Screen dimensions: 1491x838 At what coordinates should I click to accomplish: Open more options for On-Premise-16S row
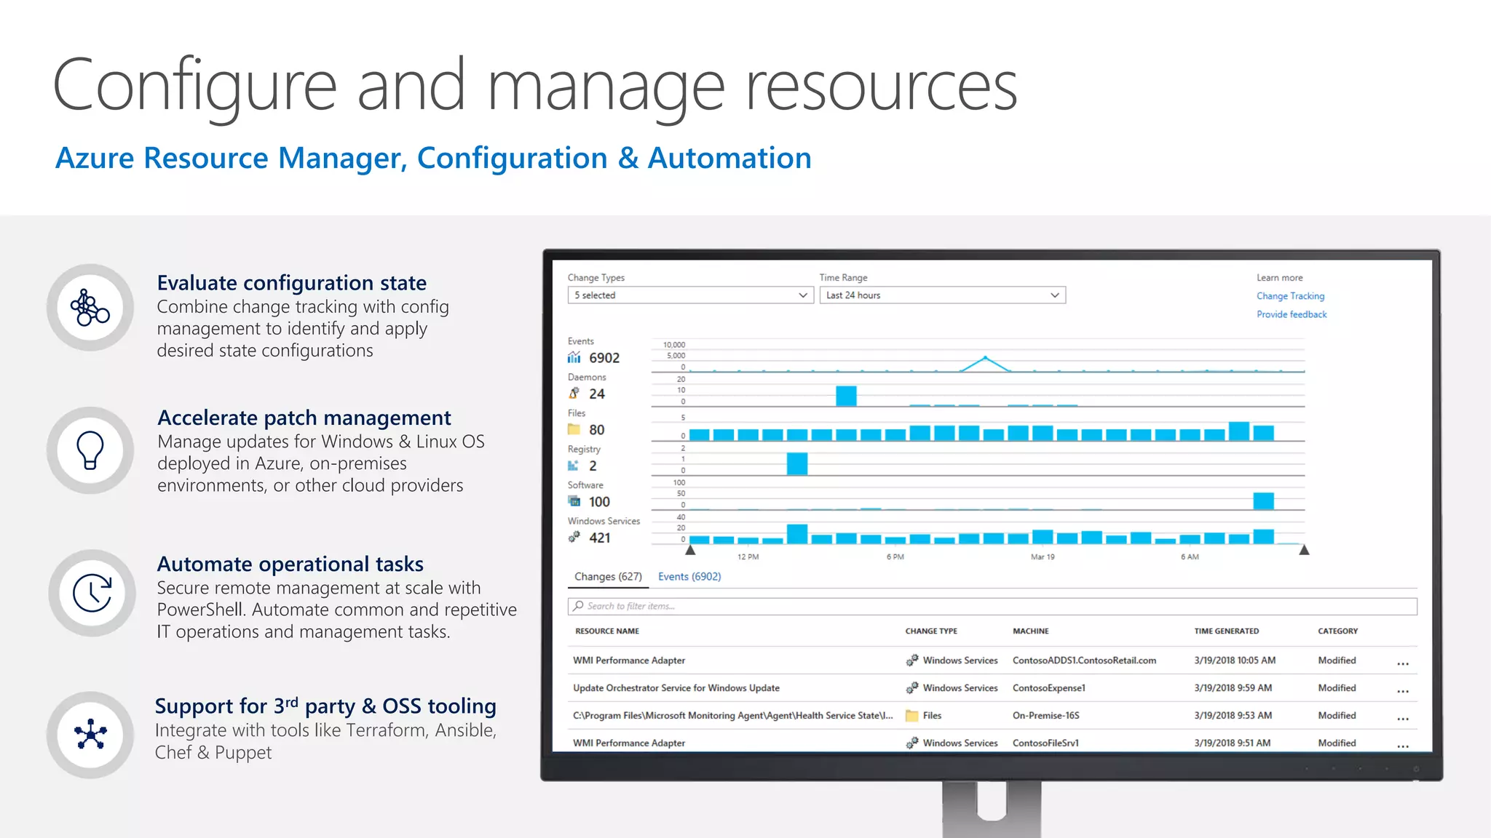[1403, 719]
